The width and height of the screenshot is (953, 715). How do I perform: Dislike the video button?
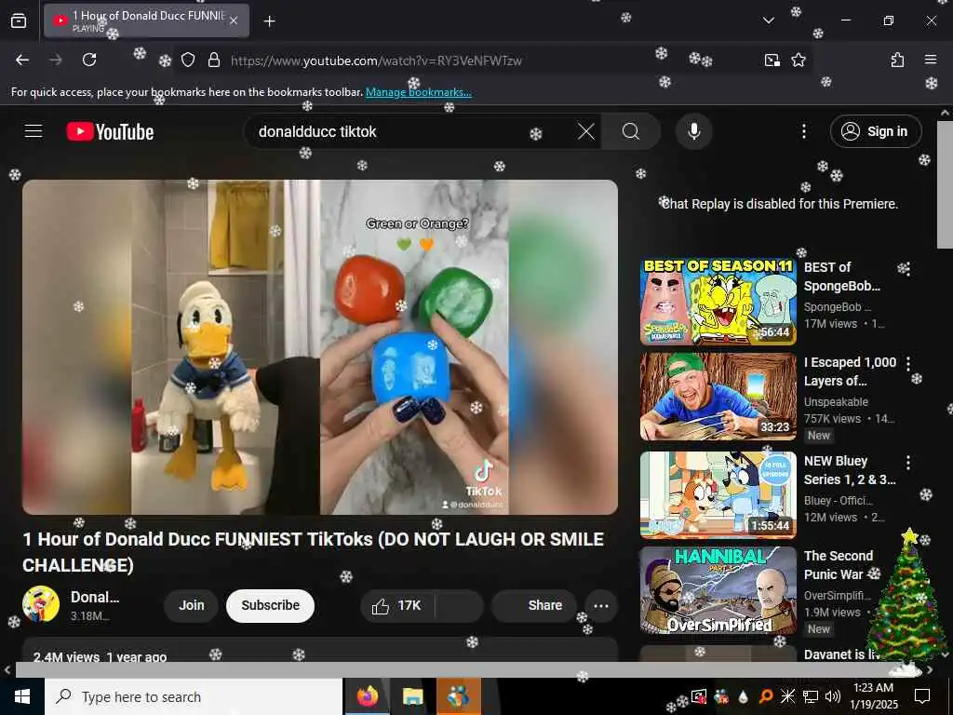pyautogui.click(x=460, y=605)
